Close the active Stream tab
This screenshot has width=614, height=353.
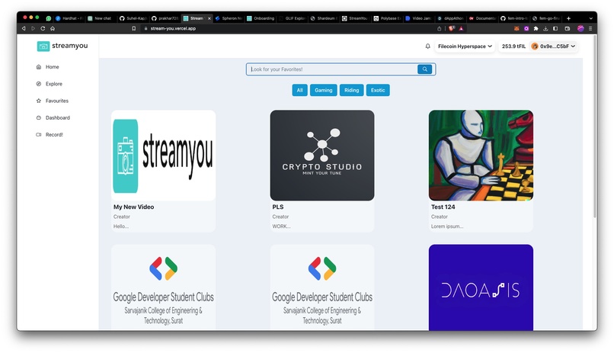(x=209, y=18)
